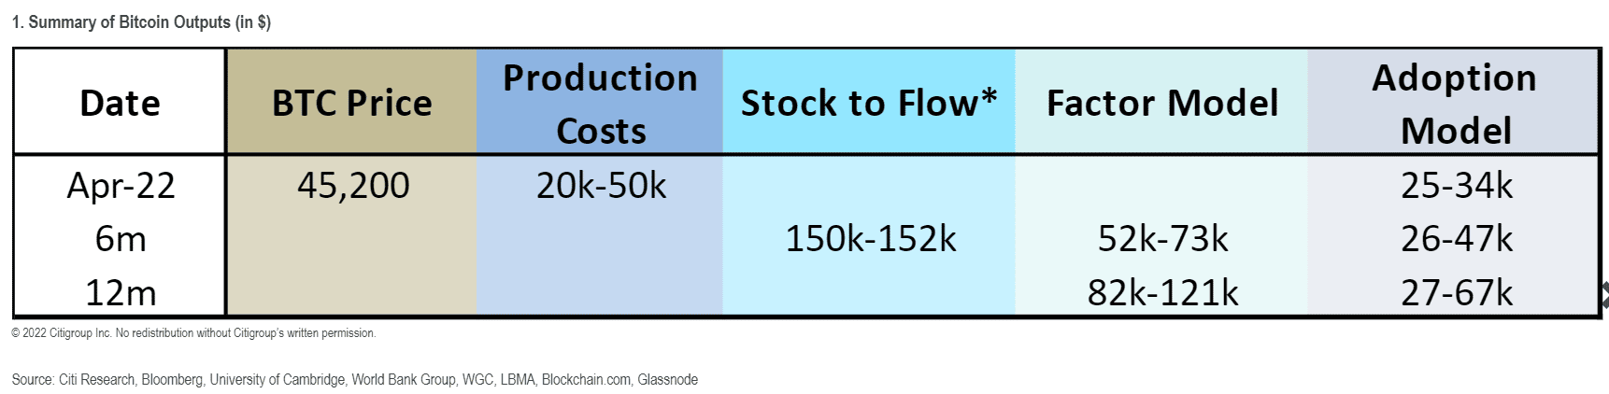Select the 6m row label
1609x394 pixels.
tap(121, 239)
